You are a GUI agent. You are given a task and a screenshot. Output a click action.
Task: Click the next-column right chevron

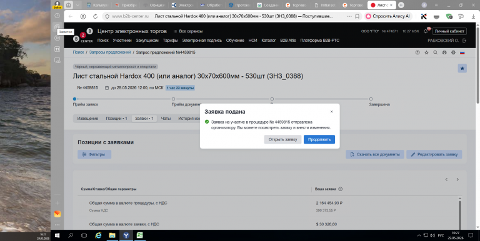point(457,180)
